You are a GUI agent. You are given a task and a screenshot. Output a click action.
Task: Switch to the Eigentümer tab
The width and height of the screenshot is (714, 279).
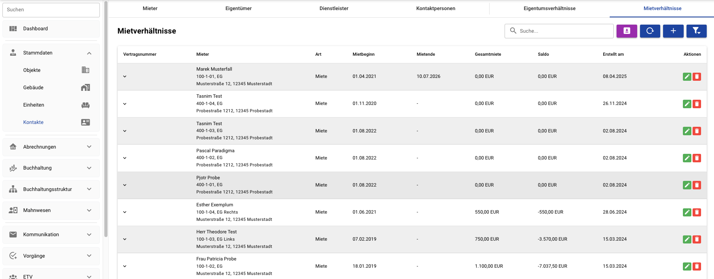239,8
